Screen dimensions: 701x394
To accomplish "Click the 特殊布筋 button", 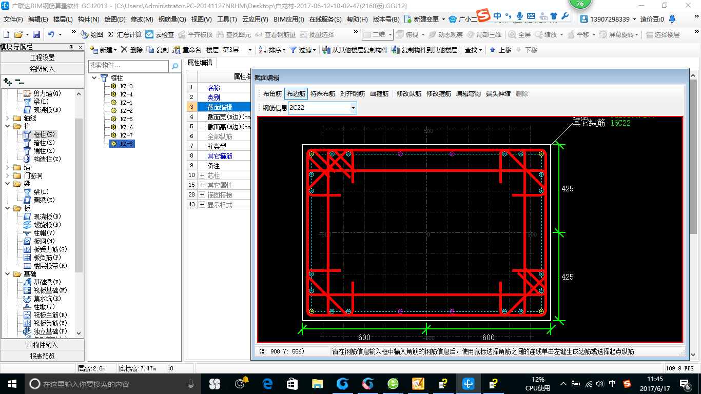I will click(323, 94).
